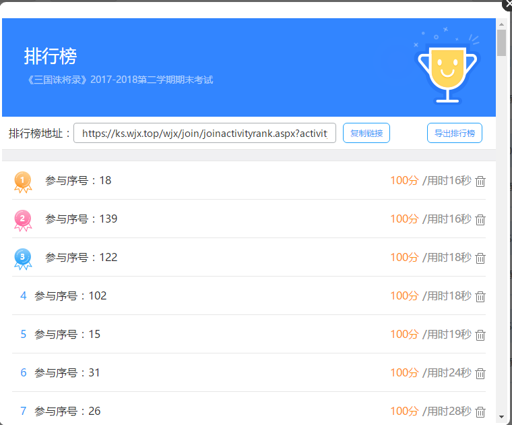Click trash icon for participant 122
Image resolution: width=512 pixels, height=425 pixels.
[x=480, y=258]
